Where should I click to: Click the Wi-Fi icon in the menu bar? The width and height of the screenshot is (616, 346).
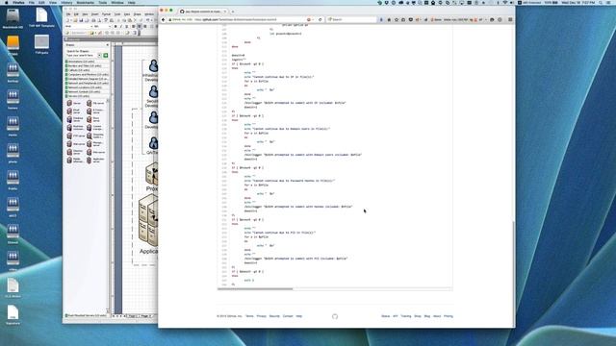pos(504,2)
